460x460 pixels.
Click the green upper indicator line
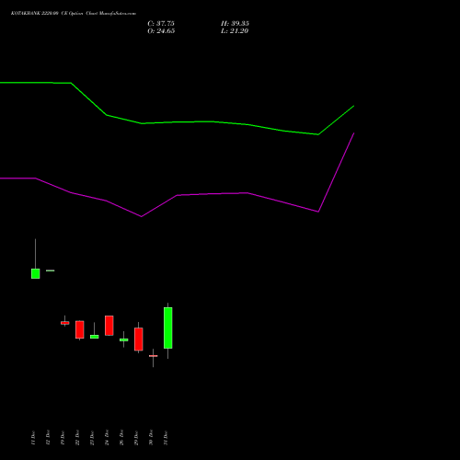point(178,122)
